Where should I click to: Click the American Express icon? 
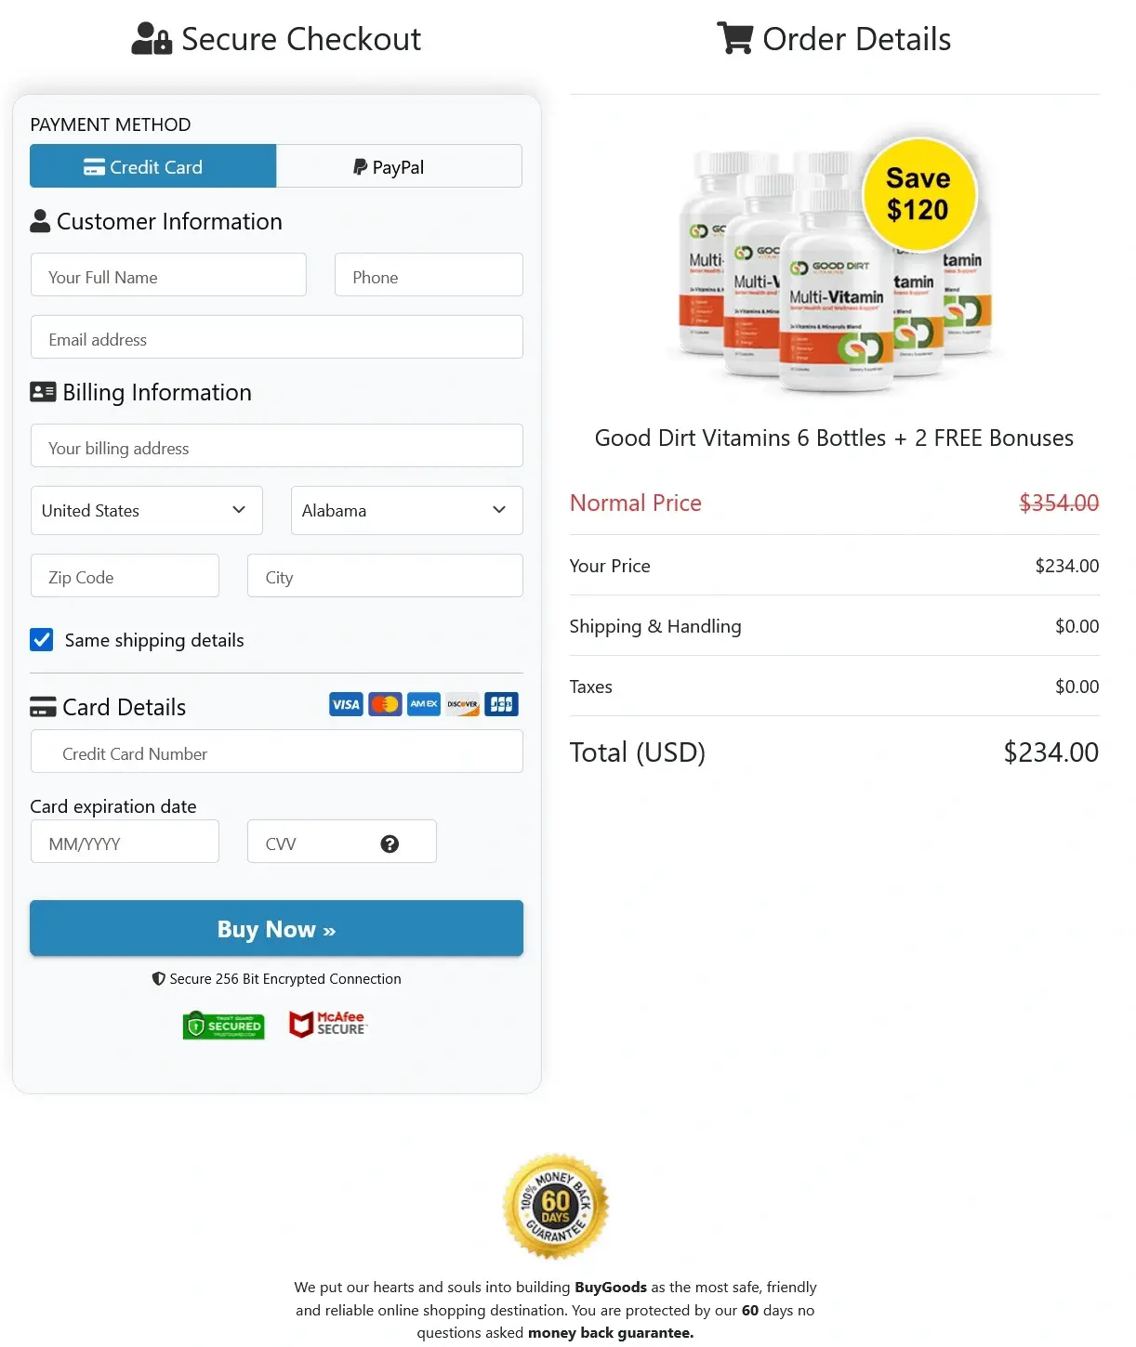click(423, 703)
